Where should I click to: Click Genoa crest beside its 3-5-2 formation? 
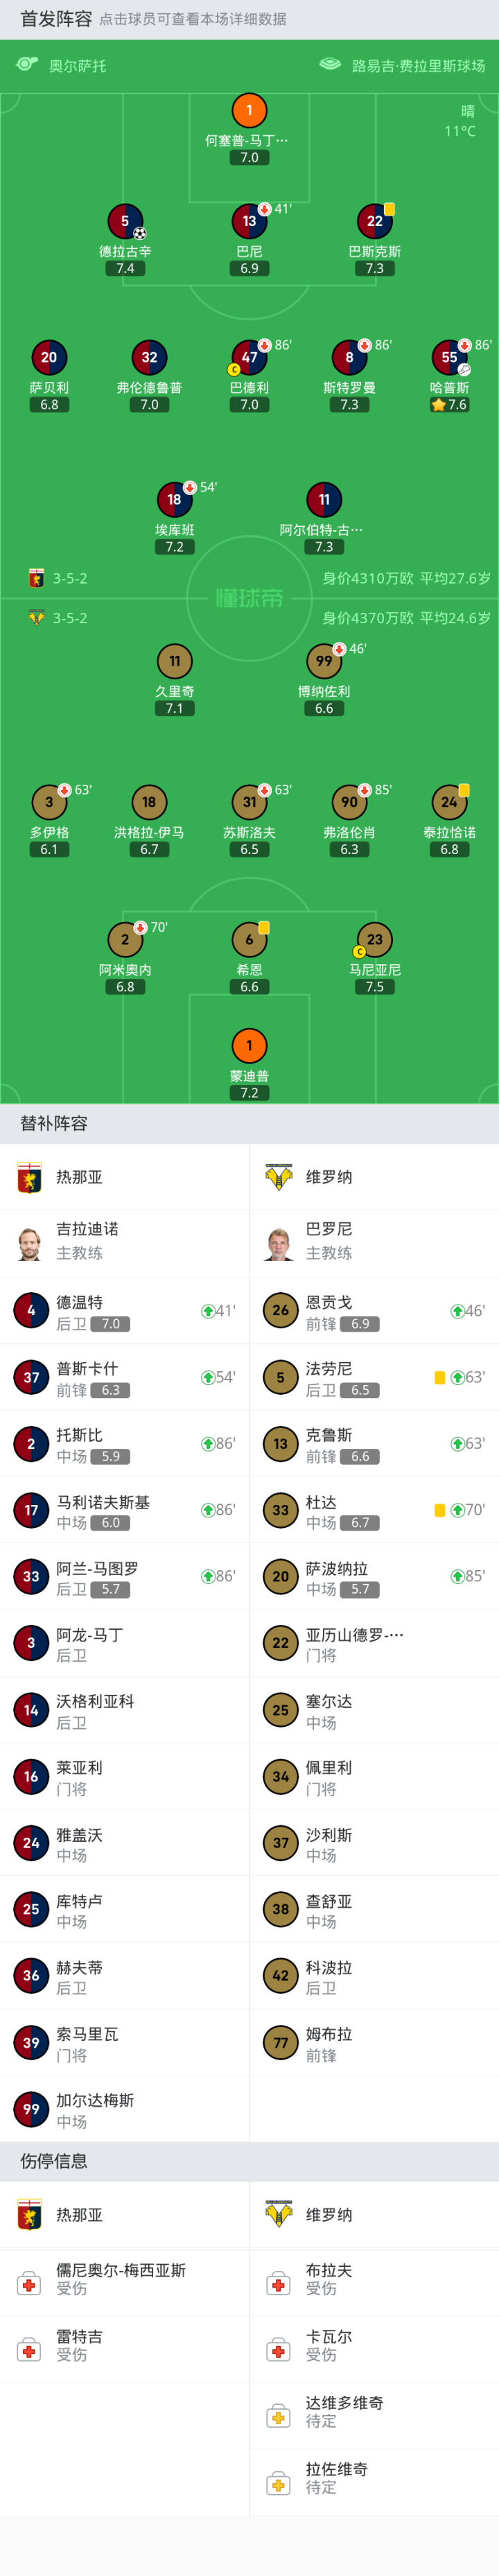click(x=36, y=578)
